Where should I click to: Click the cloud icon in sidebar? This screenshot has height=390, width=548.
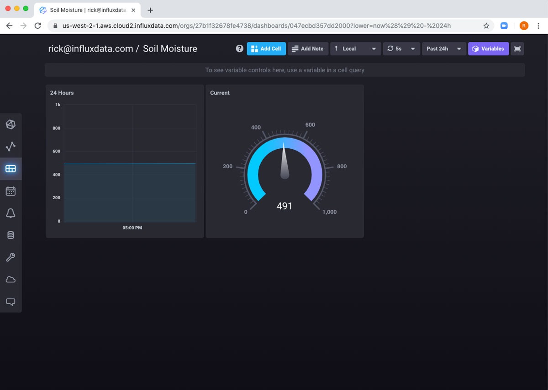click(x=11, y=280)
